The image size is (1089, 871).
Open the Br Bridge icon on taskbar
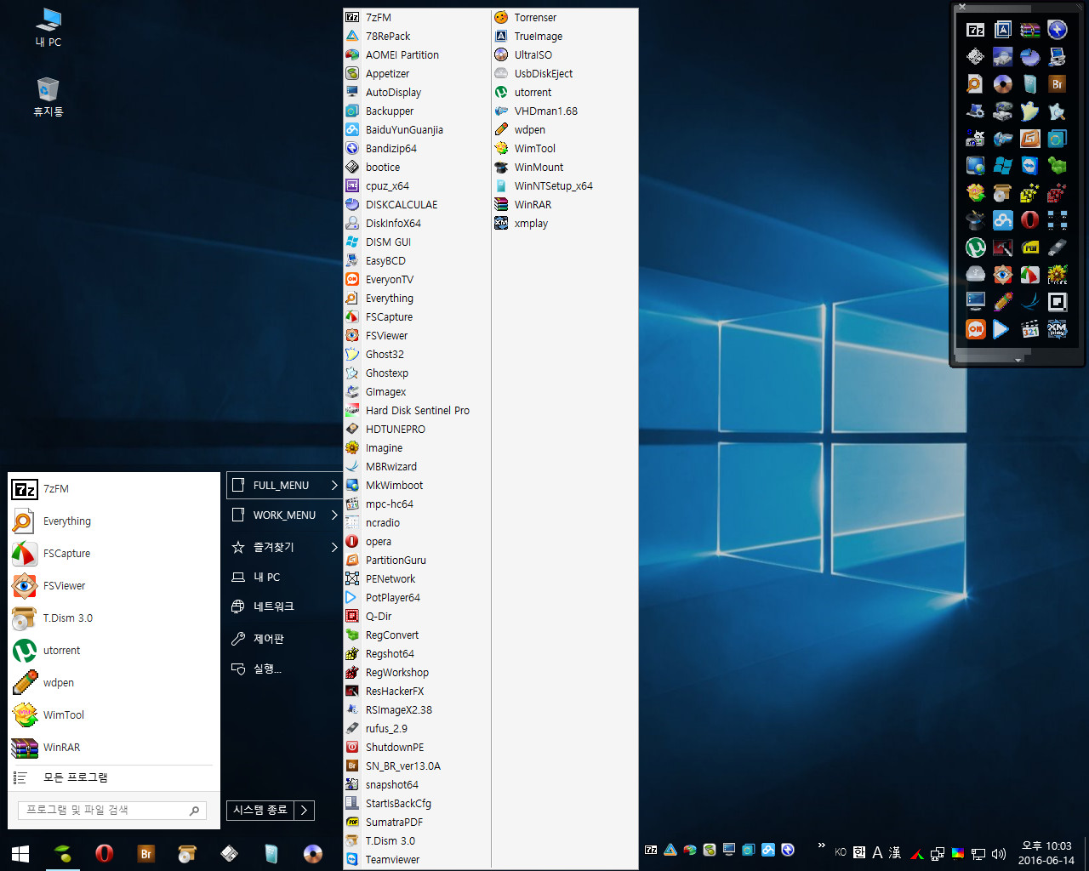coord(145,853)
